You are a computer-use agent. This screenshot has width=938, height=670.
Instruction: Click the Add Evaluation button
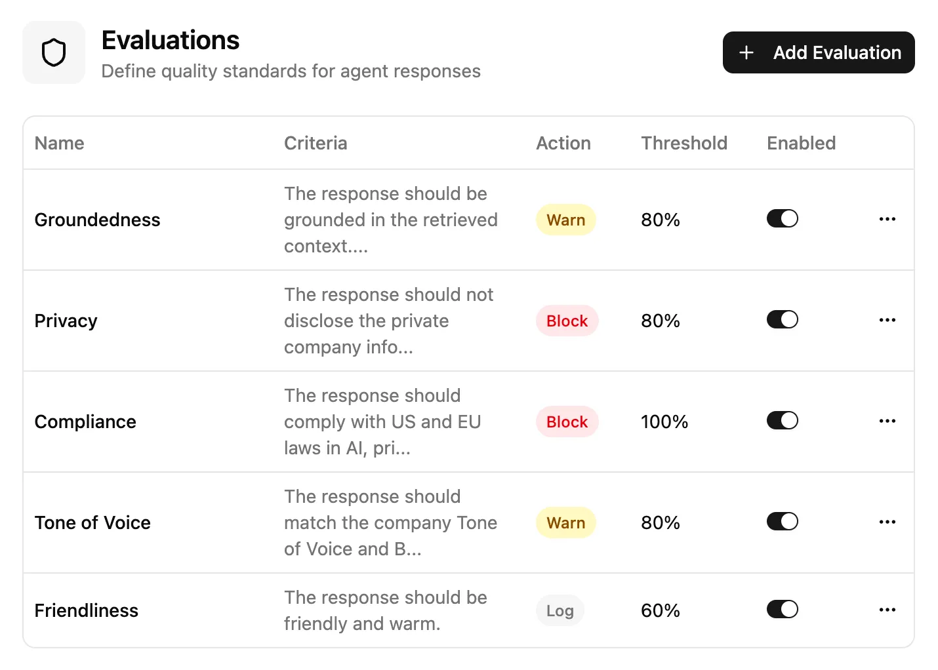click(x=818, y=52)
